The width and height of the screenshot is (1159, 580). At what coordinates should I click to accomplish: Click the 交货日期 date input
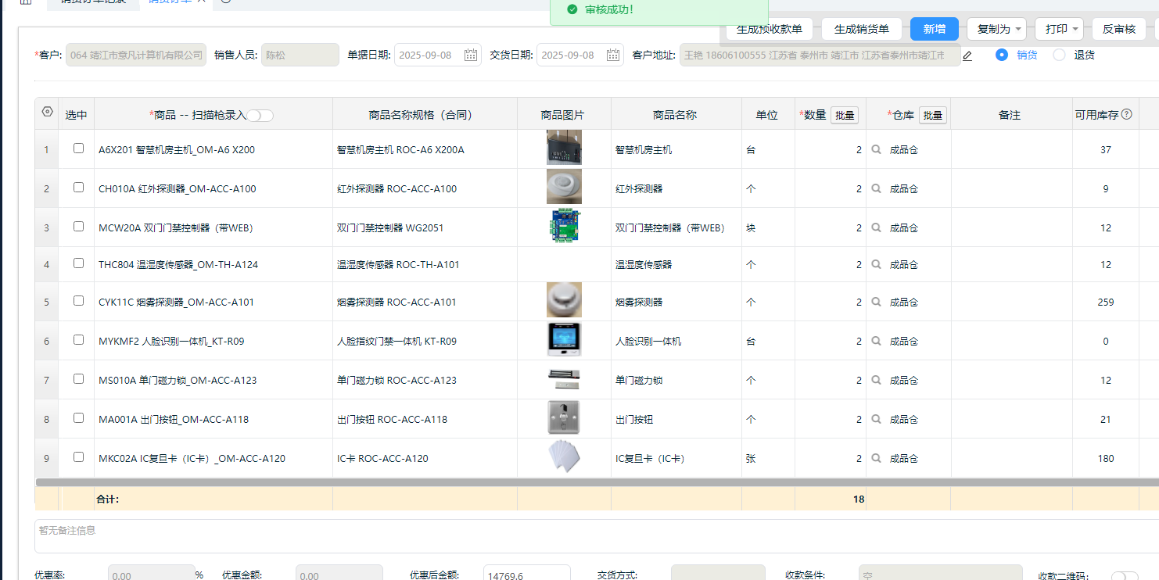(580, 55)
